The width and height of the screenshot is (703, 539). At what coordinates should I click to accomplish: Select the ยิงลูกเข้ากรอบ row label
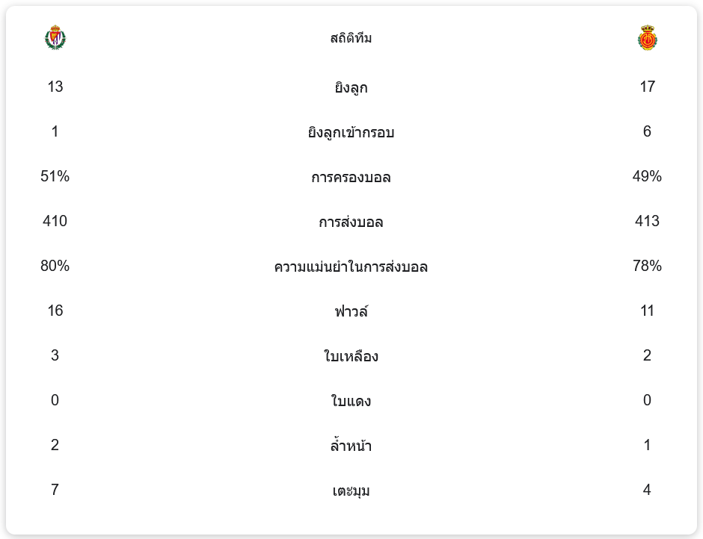tap(351, 132)
